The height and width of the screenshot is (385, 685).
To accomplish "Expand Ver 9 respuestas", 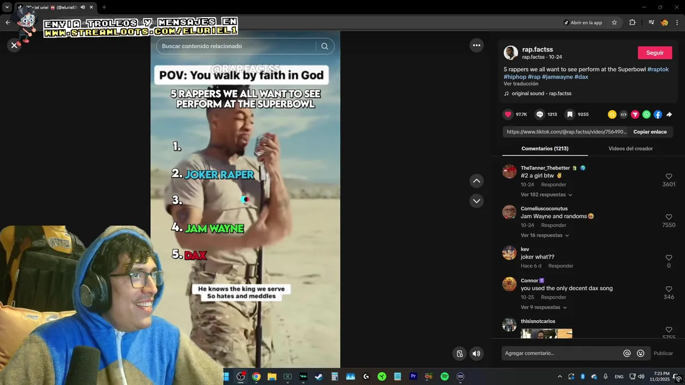I will (544, 307).
